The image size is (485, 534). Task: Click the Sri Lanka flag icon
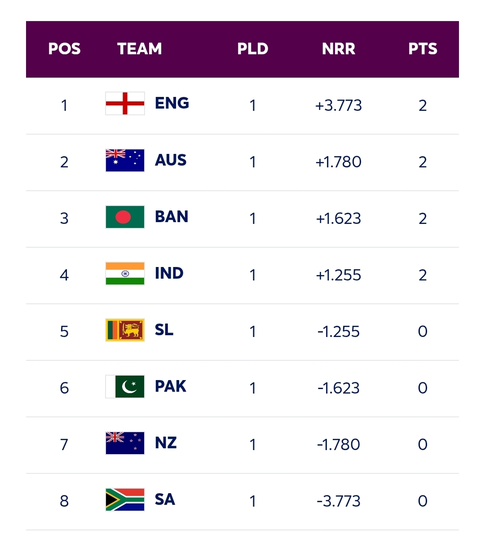click(125, 330)
